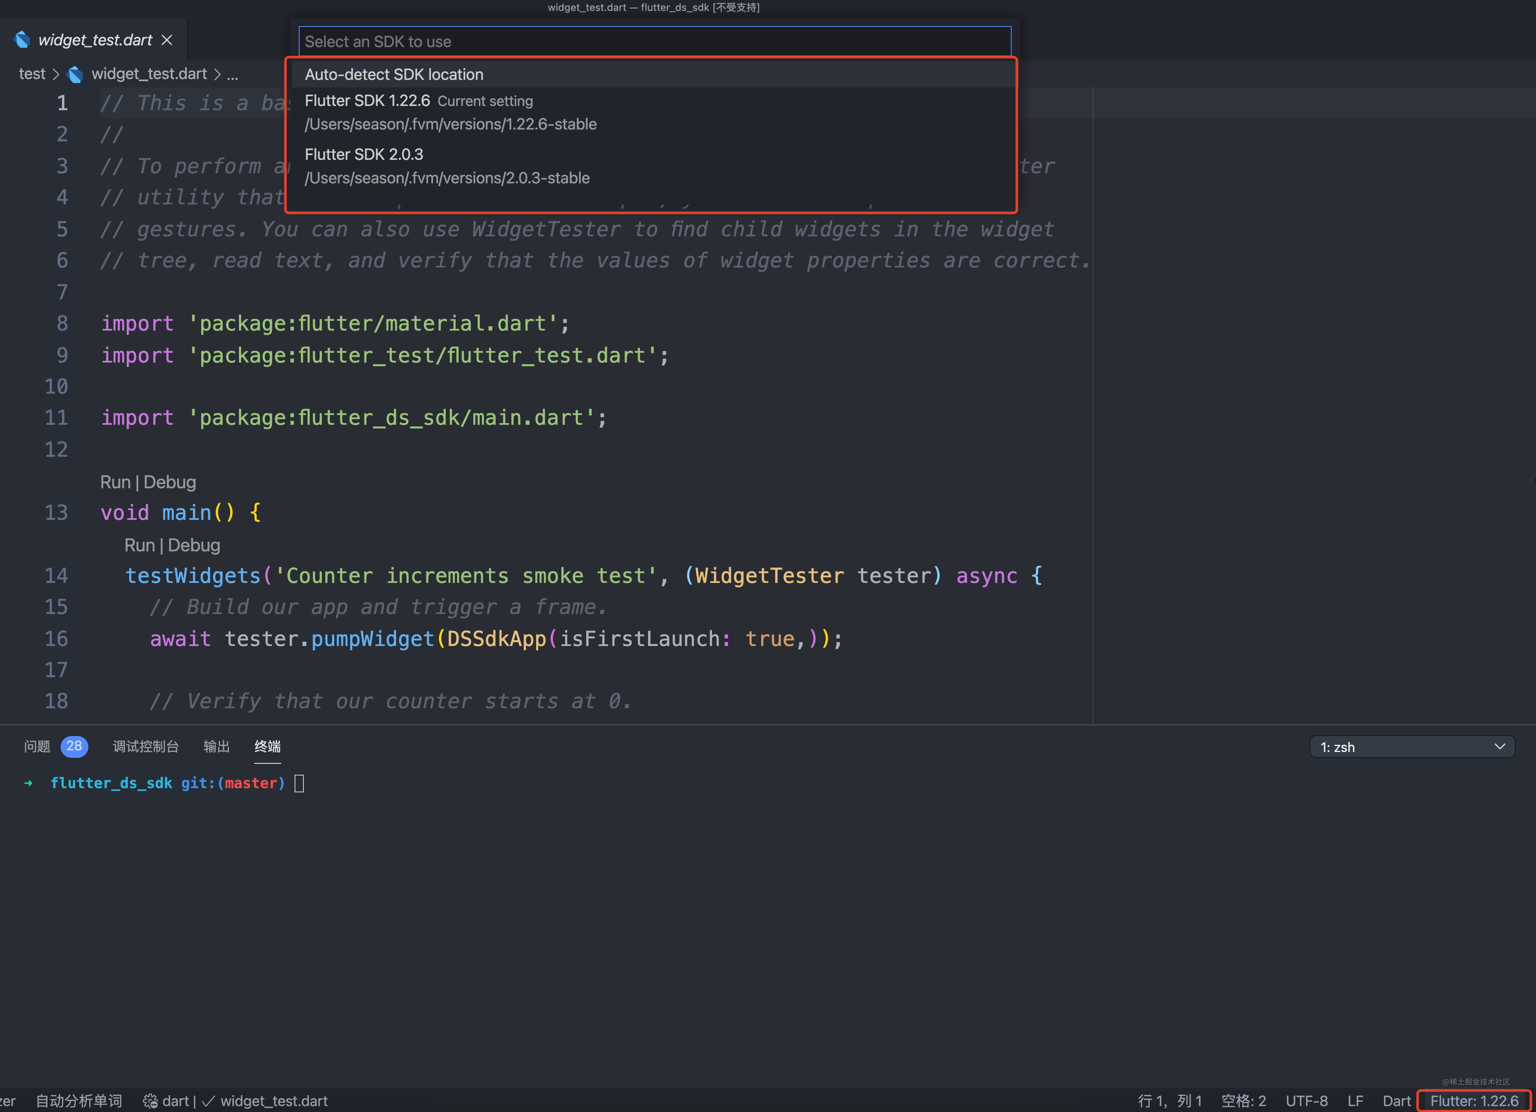
Task: Click 'package:flutter/material.dart' import string
Action: (x=372, y=323)
